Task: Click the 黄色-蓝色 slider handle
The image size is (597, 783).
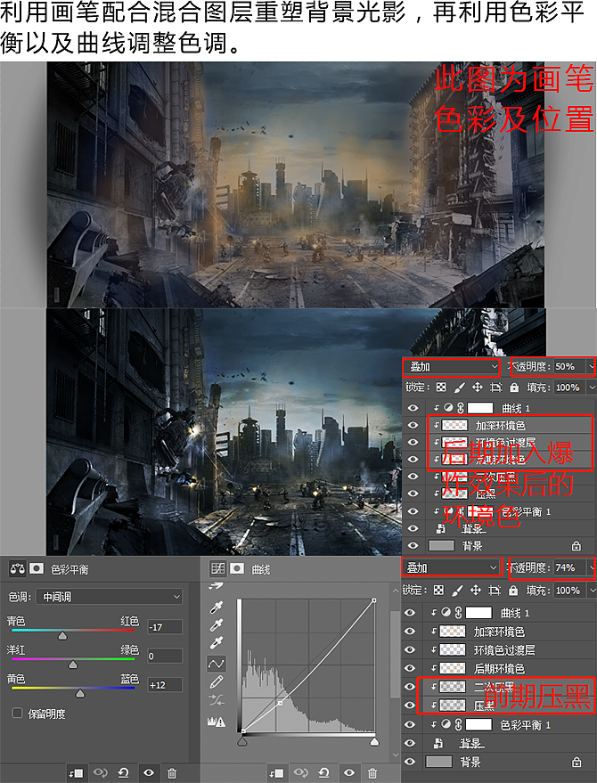Action: pos(80,694)
